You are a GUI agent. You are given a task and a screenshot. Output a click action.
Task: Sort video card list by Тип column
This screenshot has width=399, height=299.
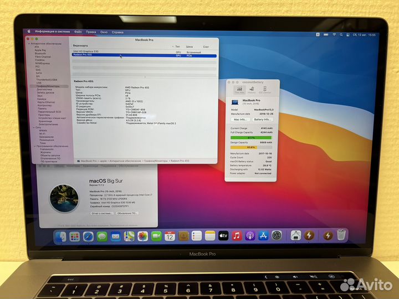pyautogui.click(x=177, y=47)
